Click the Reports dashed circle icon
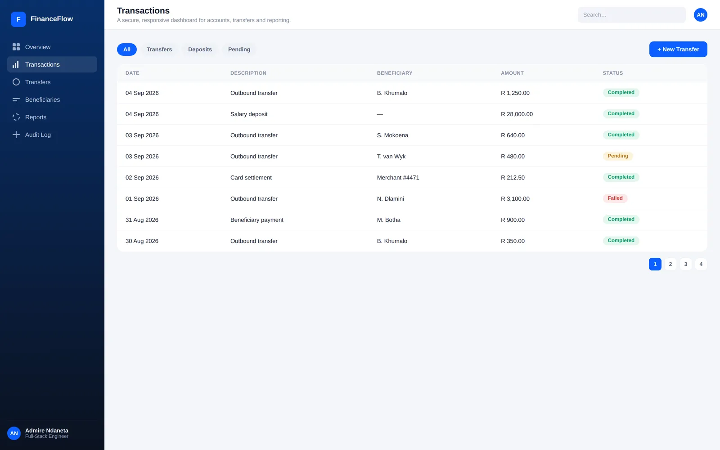The width and height of the screenshot is (720, 450). 16,117
